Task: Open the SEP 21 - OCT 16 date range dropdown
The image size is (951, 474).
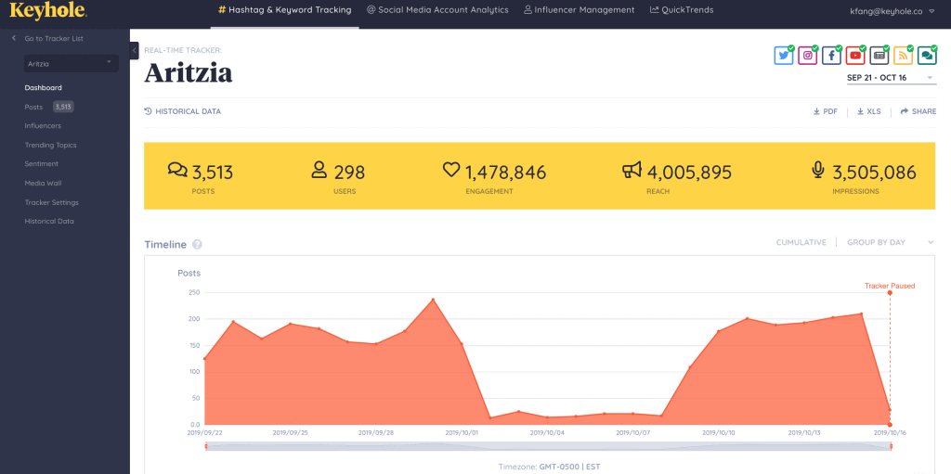Action: click(891, 78)
